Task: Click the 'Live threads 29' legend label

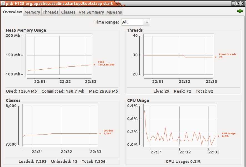Action: [x=227, y=56]
